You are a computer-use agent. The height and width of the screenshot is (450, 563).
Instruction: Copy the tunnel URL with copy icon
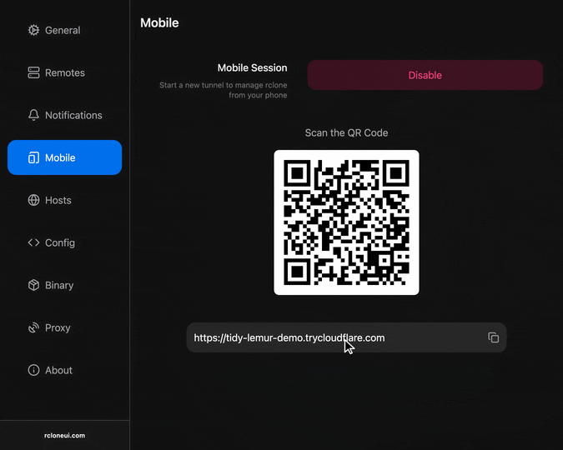coord(493,337)
